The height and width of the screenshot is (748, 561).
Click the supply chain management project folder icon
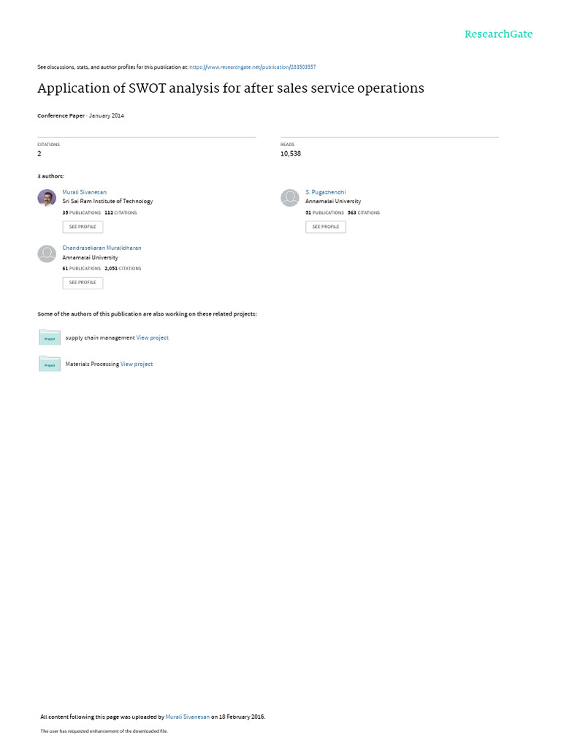[50, 337]
